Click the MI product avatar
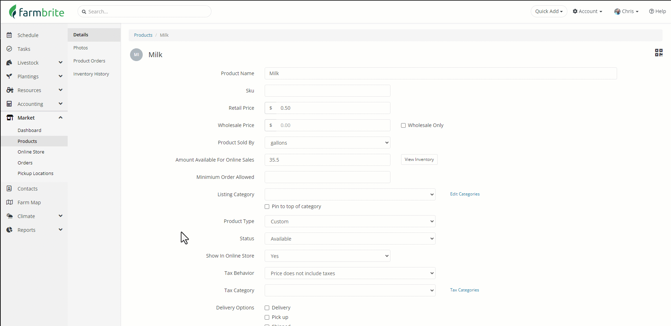This screenshot has width=671, height=326. 136,55
